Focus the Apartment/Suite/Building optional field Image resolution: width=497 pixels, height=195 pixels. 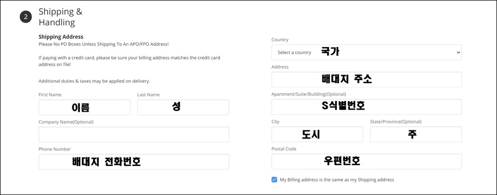(367, 107)
